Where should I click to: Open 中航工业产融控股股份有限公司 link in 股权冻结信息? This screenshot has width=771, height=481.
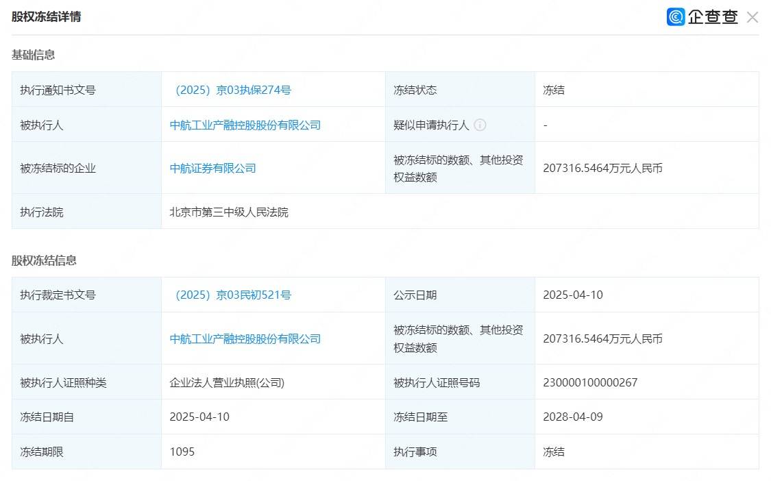point(245,339)
